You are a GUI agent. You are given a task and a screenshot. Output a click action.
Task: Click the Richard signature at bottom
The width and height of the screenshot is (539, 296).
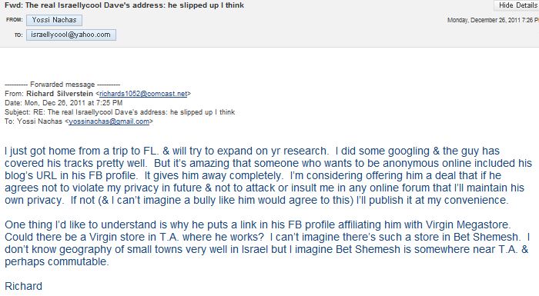click(23, 286)
